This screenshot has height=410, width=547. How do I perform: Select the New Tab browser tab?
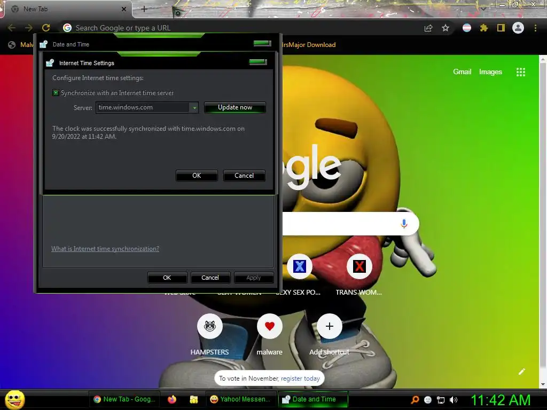[68, 9]
